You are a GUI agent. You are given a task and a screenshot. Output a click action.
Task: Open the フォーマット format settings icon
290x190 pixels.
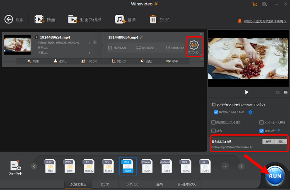15,168
